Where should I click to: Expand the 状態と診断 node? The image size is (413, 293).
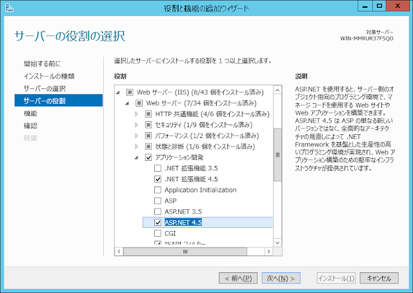coord(136,146)
